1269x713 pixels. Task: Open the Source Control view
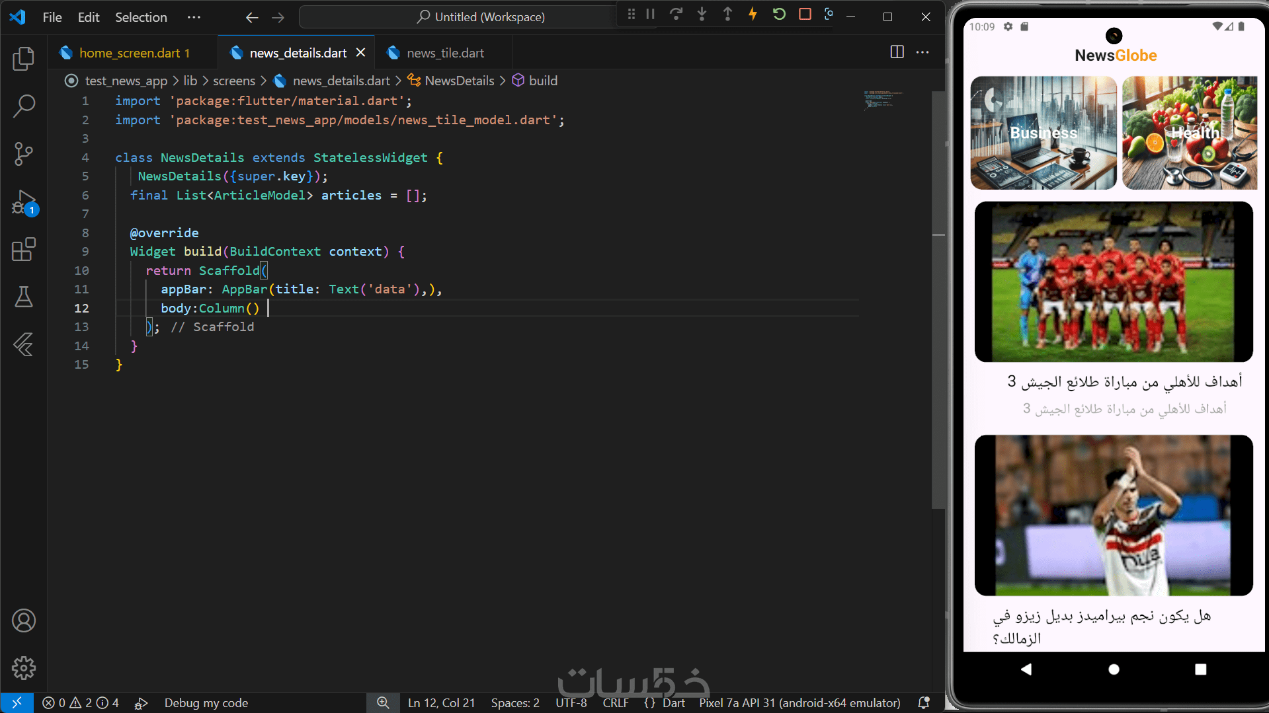(x=24, y=153)
